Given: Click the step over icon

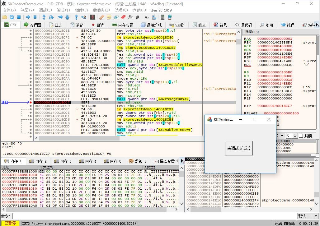Looking at the screenshot, I should (51, 17).
